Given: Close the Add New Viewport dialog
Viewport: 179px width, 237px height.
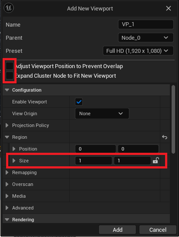Looking at the screenshot, I should pyautogui.click(x=169, y=8).
